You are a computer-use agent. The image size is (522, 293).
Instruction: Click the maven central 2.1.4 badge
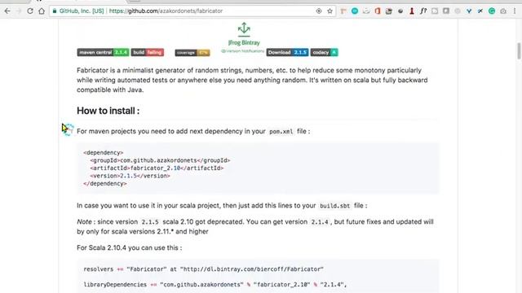click(103, 52)
